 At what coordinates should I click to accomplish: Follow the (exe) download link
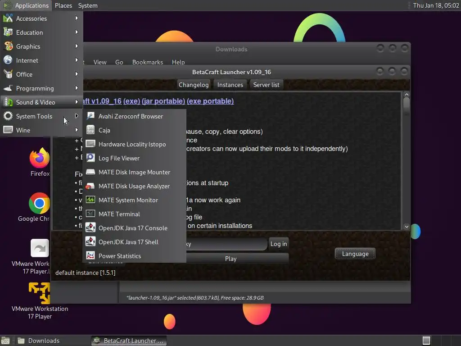[132, 101]
